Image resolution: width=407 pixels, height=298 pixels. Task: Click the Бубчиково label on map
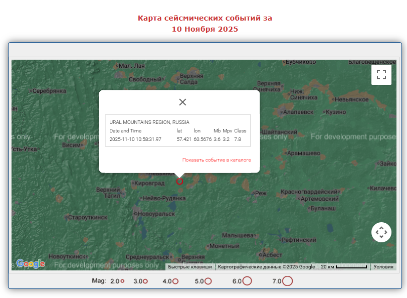tap(301, 62)
